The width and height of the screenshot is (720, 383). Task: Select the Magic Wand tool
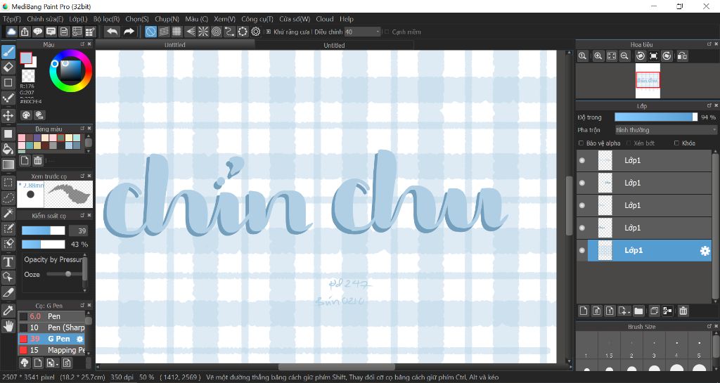point(8,214)
